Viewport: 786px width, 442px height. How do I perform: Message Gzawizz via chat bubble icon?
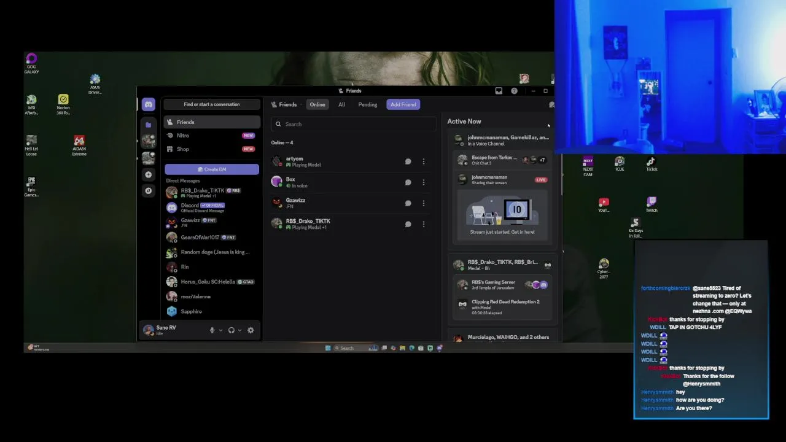coord(408,203)
